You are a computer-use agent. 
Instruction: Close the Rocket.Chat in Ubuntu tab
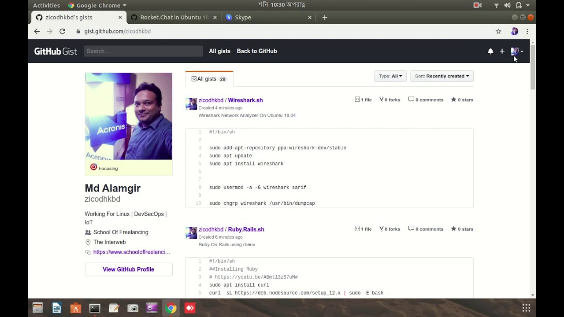coord(215,18)
